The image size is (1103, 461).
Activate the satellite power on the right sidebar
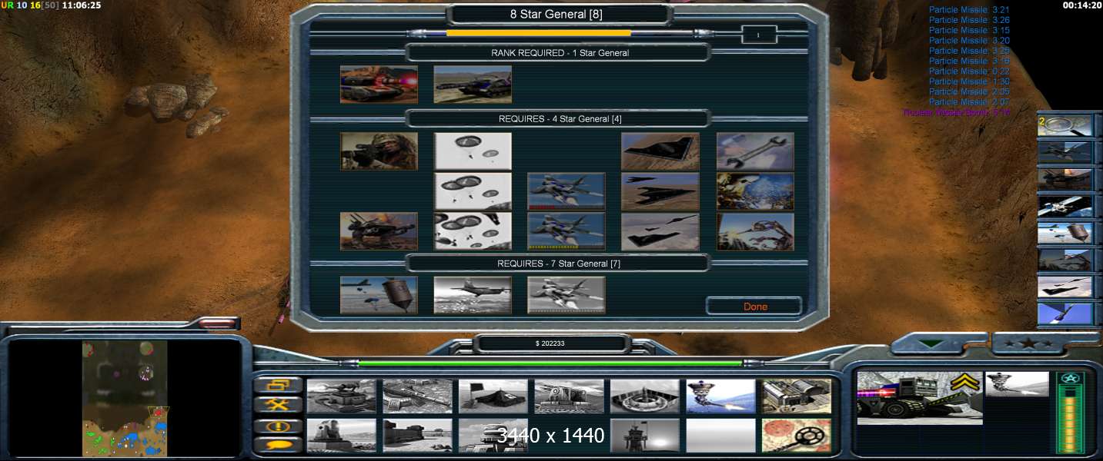[1065, 206]
